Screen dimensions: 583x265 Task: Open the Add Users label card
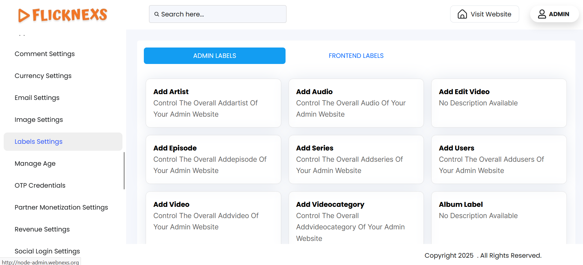pyautogui.click(x=499, y=159)
